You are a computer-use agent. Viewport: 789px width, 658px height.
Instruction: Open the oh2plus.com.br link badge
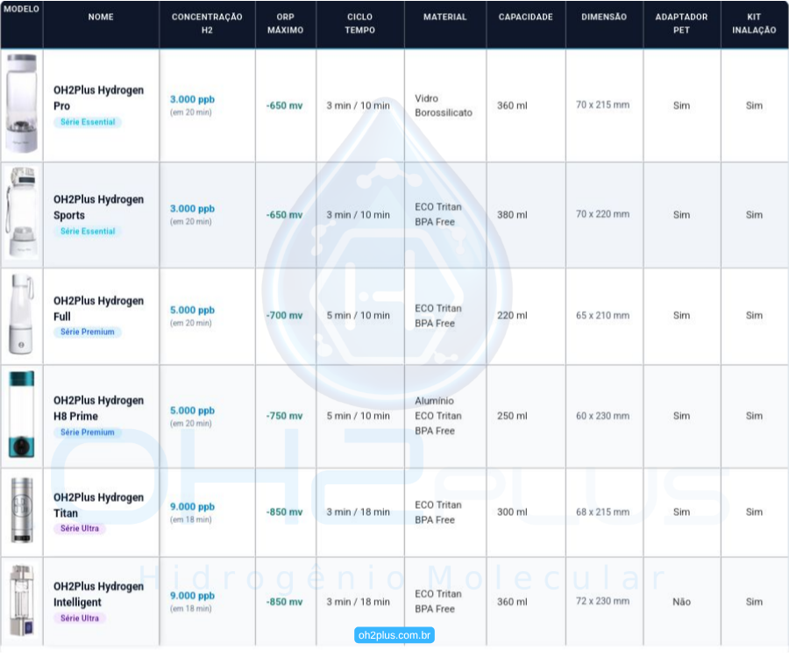pyautogui.click(x=394, y=635)
